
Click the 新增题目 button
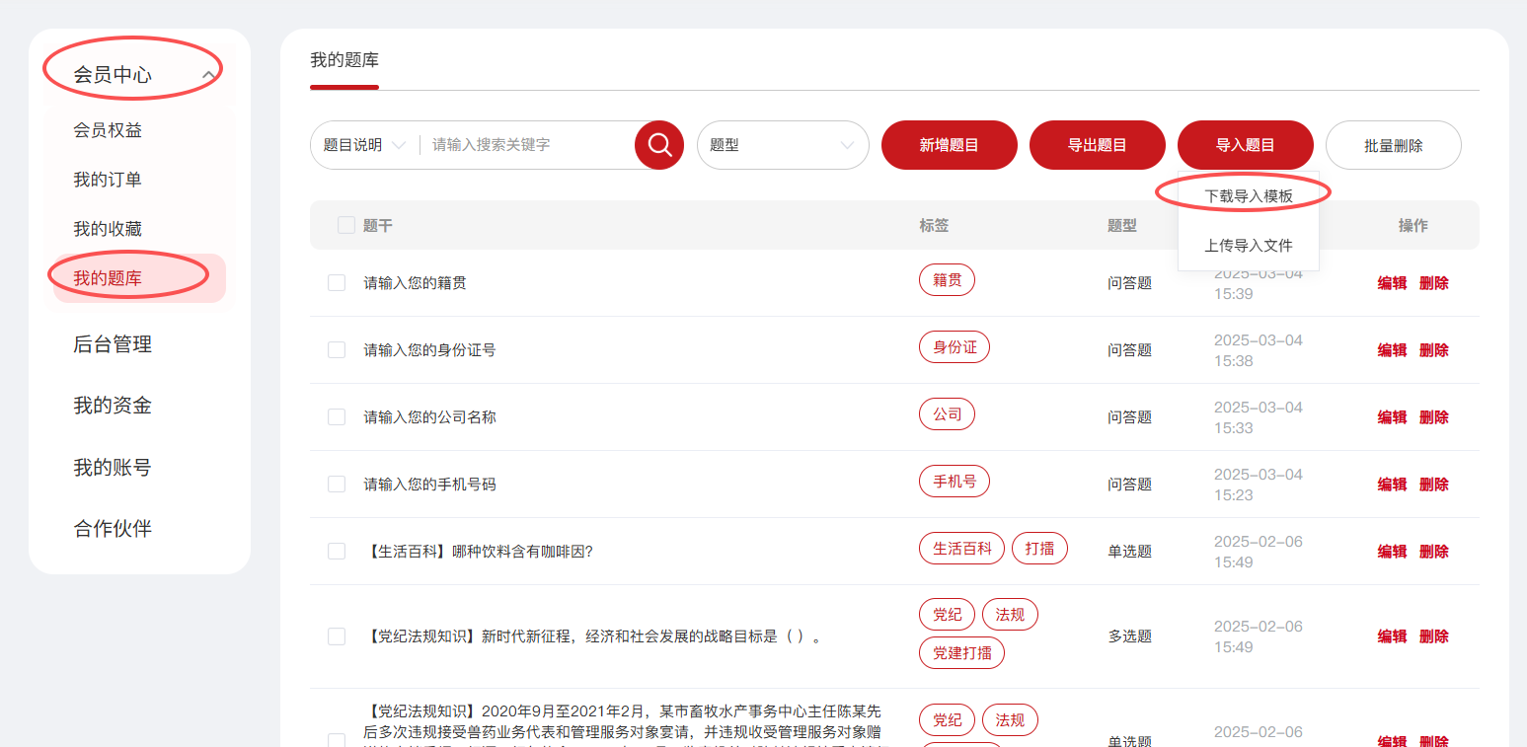(949, 145)
